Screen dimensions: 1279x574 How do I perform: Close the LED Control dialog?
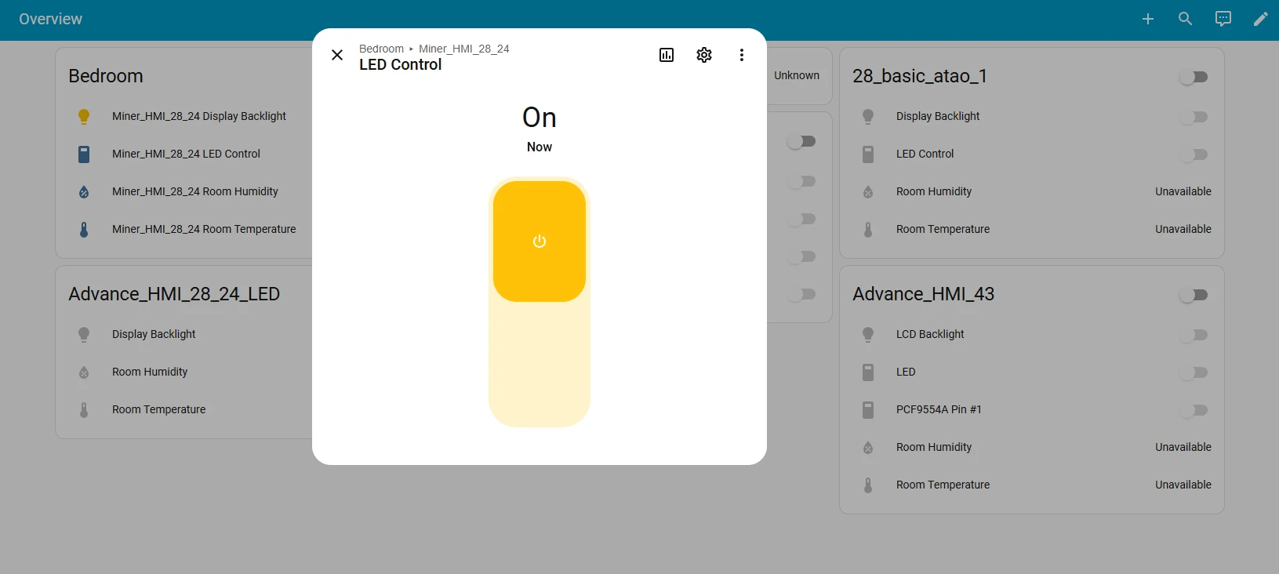click(337, 55)
